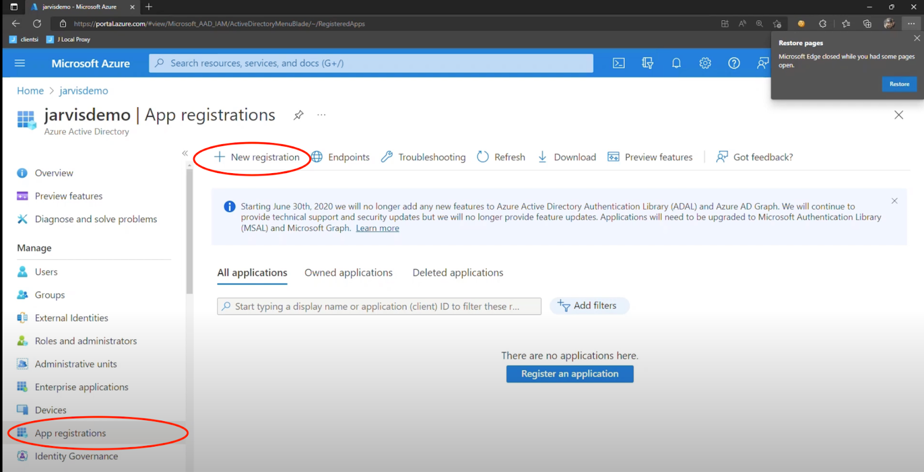
Task: Click Restore in the Restore pages popup
Action: click(x=899, y=84)
